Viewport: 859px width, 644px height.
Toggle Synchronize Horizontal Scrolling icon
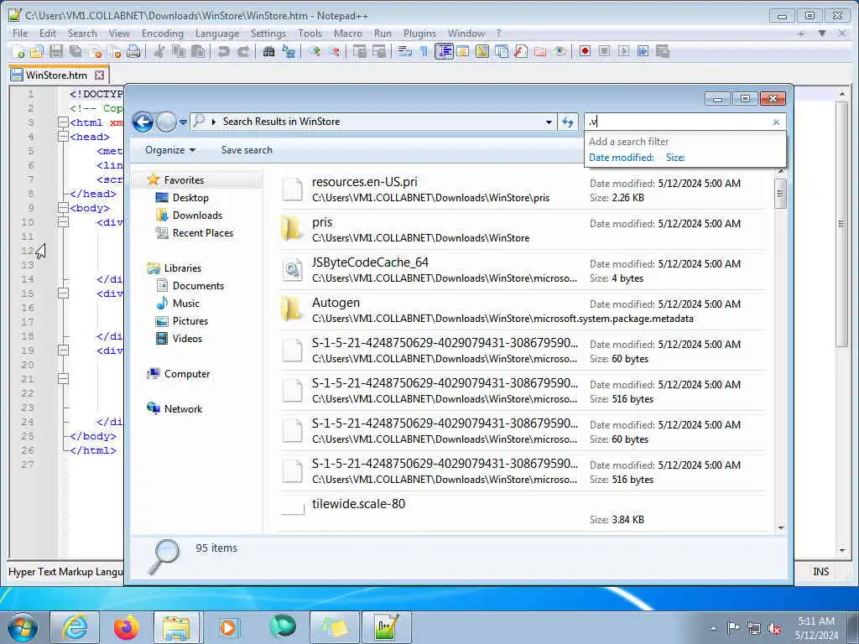click(x=379, y=51)
